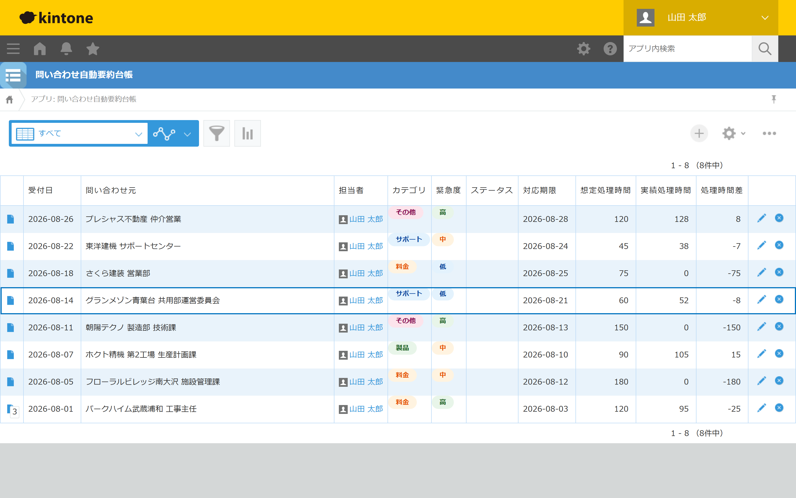Open the app settings gear icon

pyautogui.click(x=729, y=133)
